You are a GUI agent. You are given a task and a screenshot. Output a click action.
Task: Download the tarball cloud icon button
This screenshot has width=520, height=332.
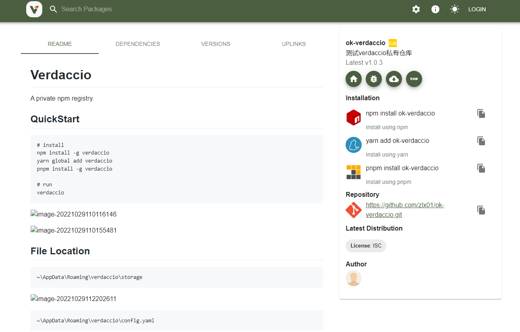point(394,79)
